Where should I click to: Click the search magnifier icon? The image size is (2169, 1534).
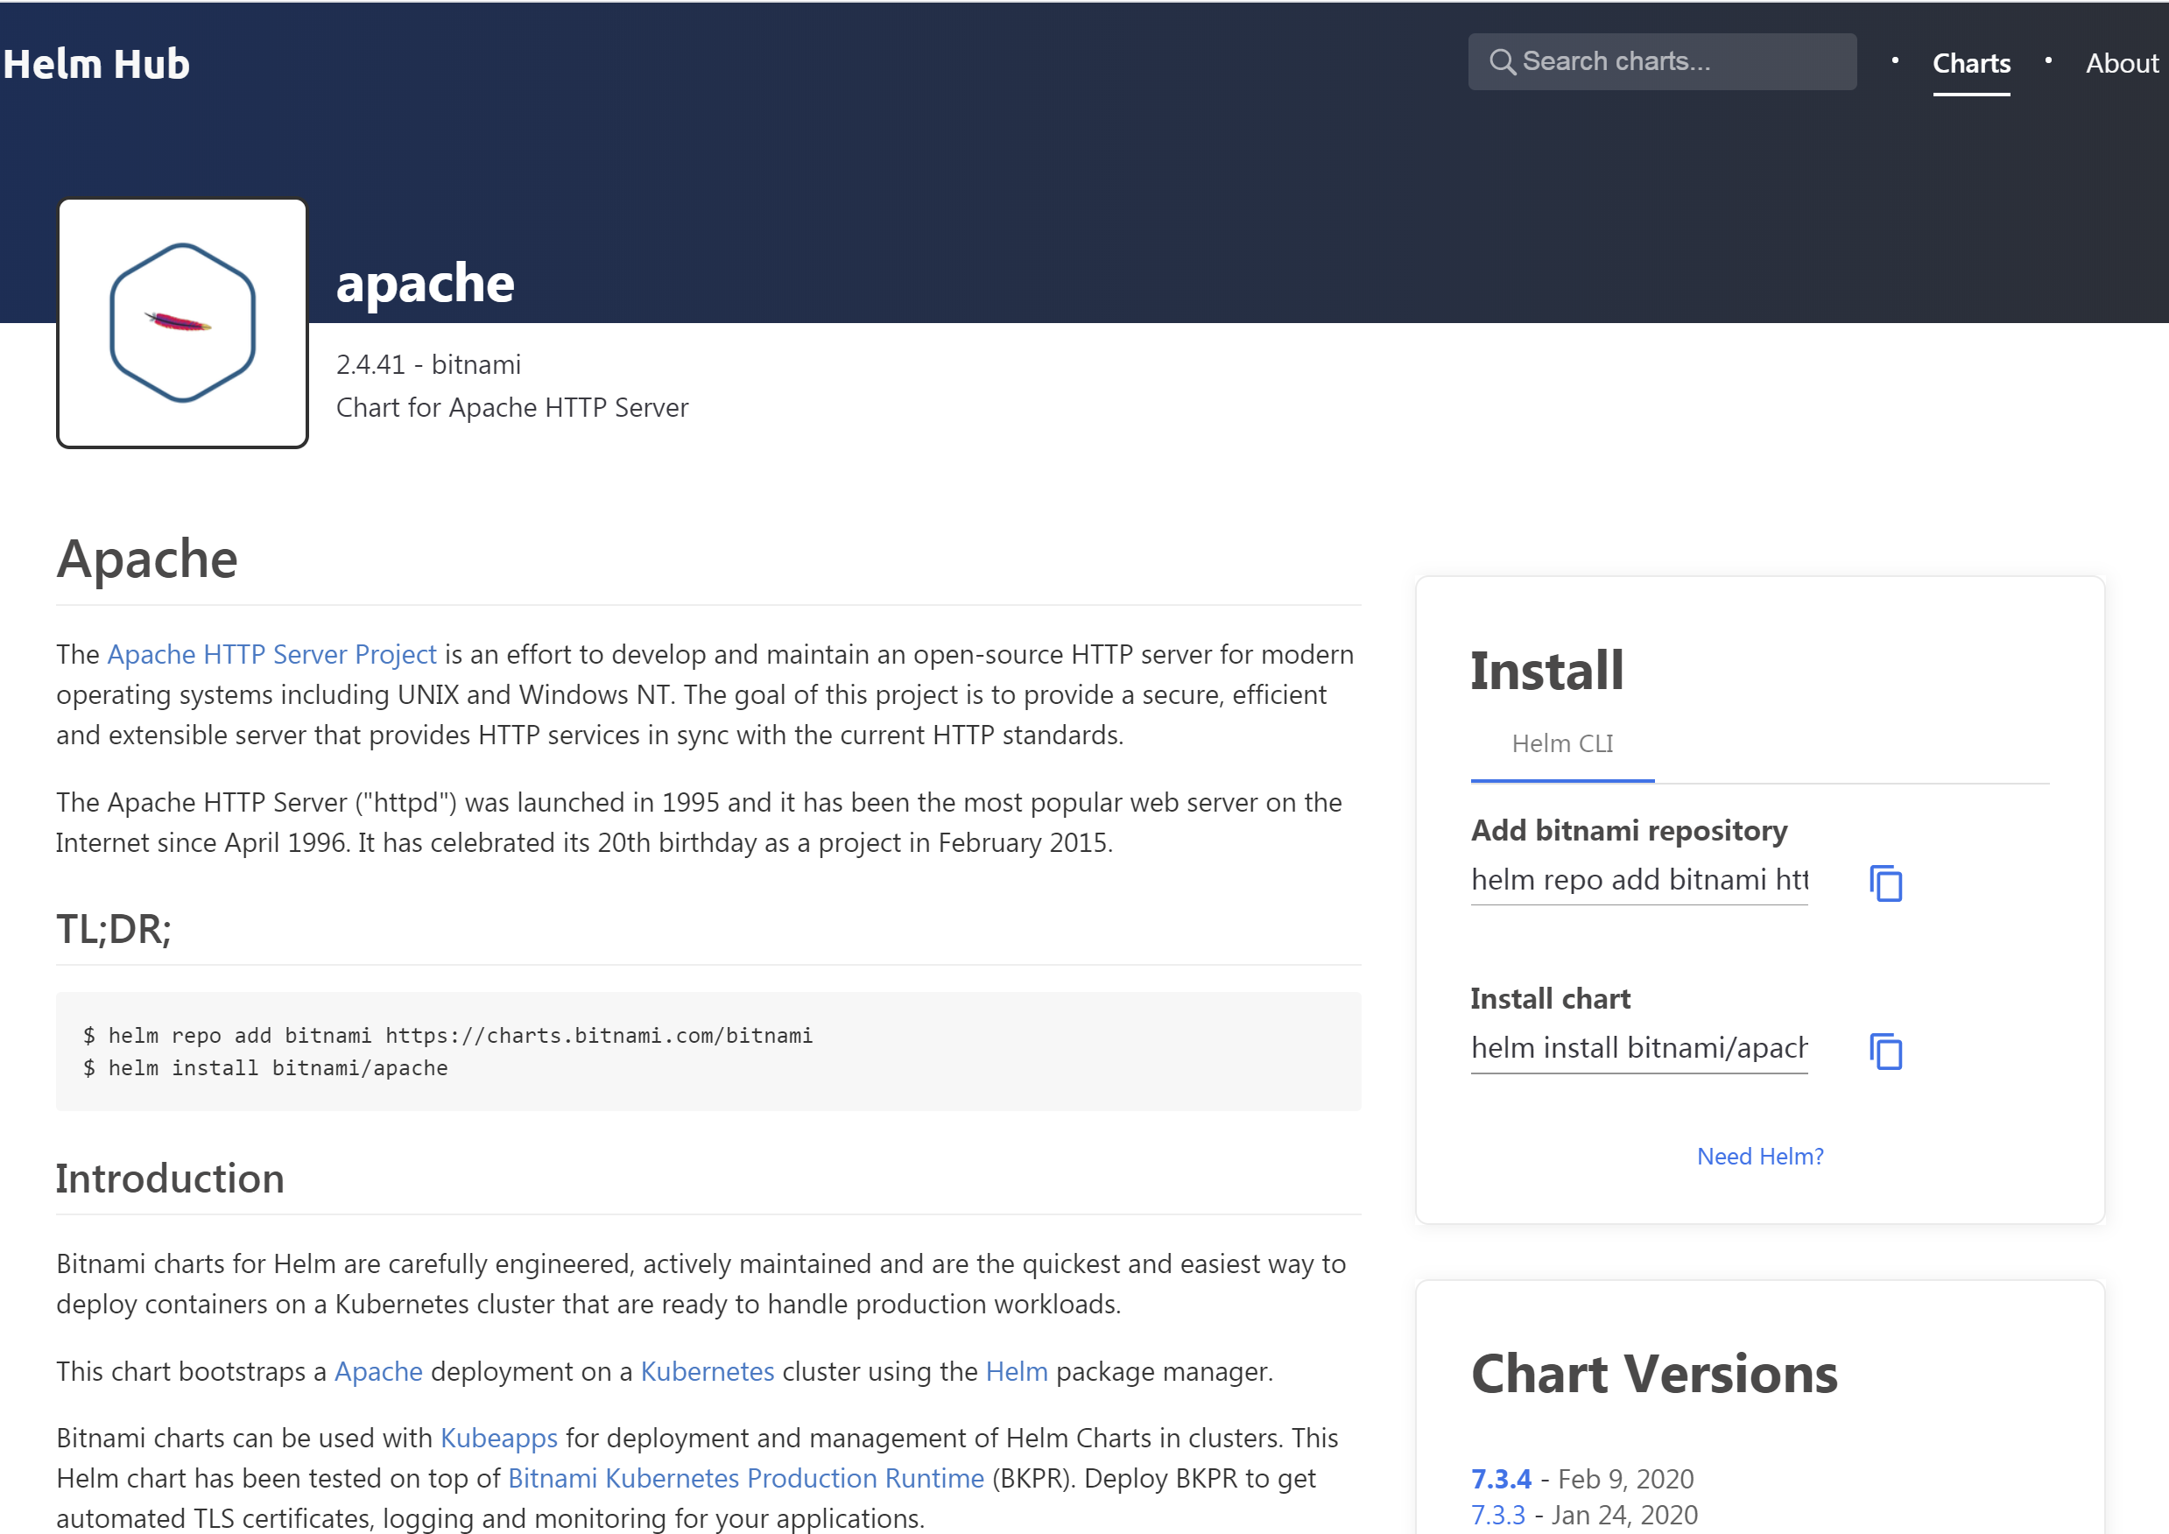point(1502,62)
